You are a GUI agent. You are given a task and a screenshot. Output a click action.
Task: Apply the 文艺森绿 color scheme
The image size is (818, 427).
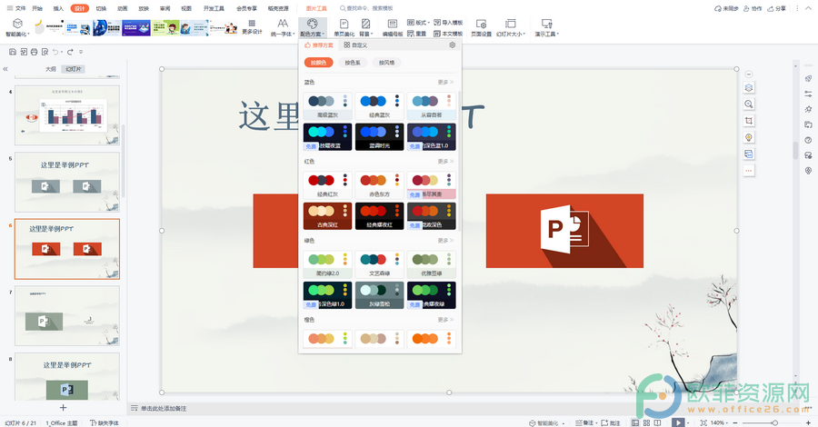point(379,264)
